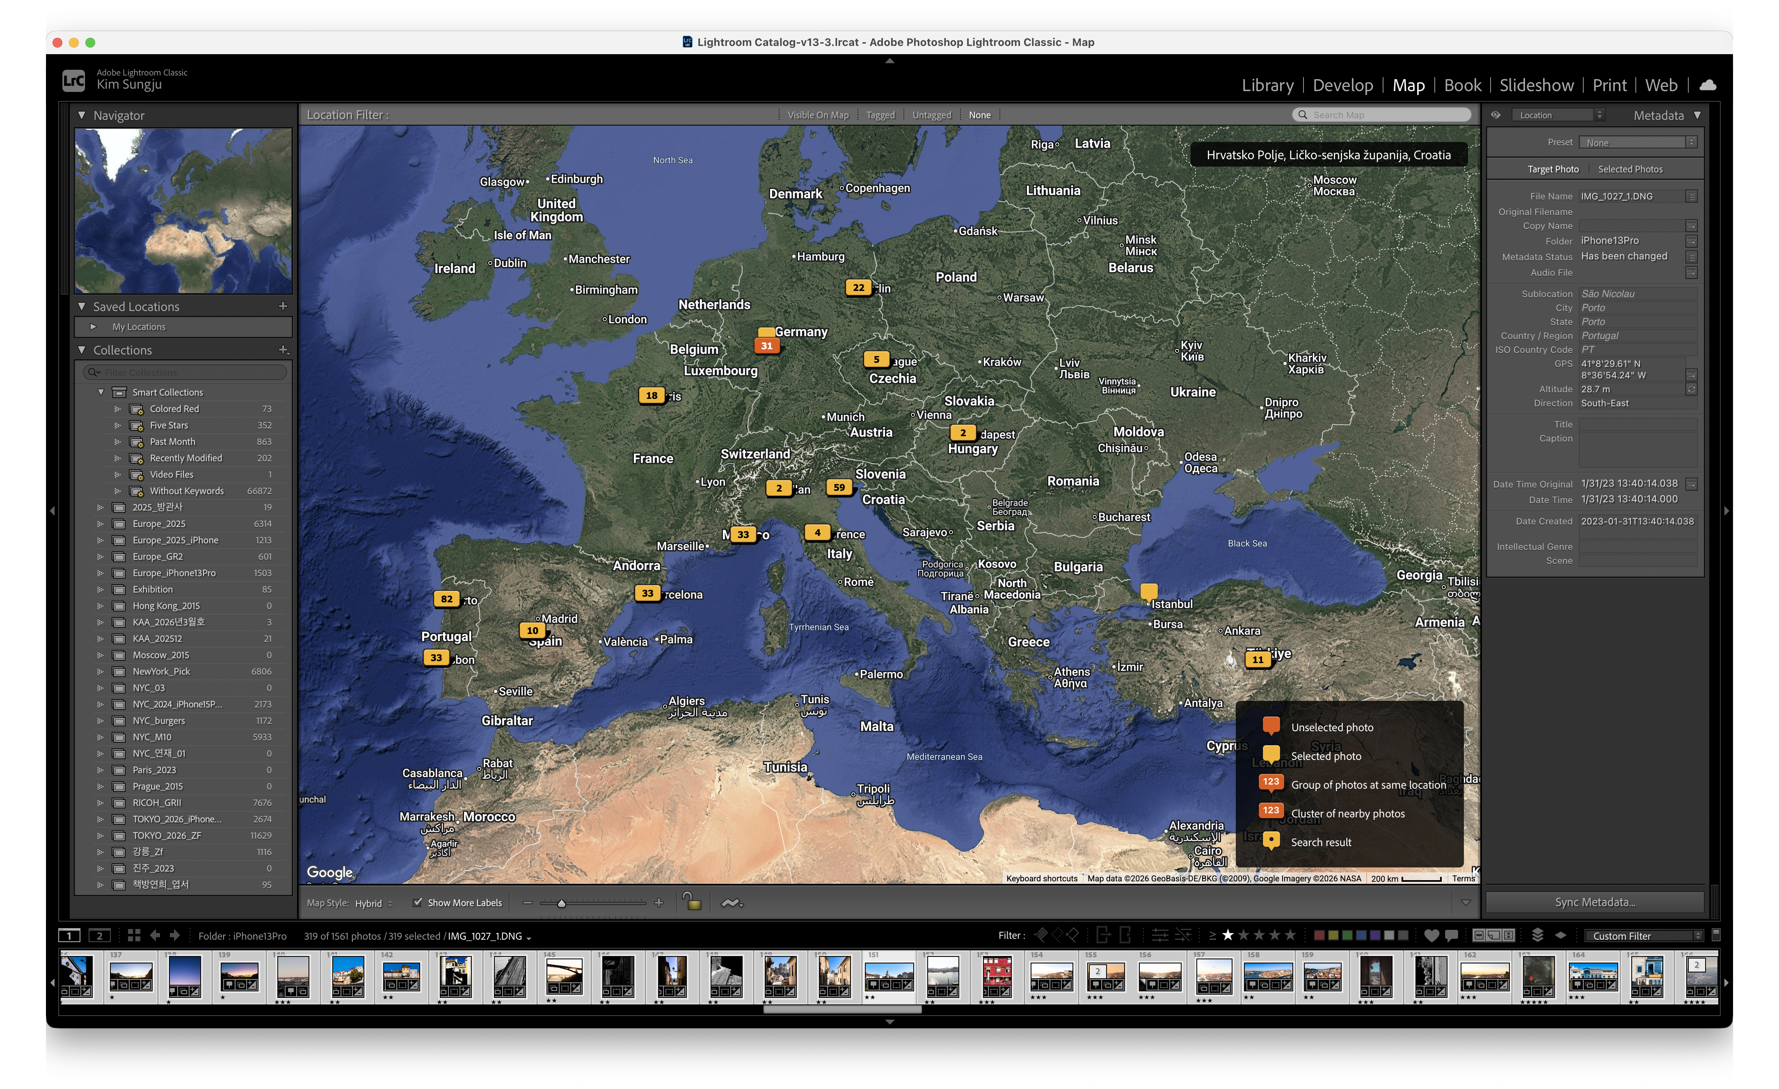Open the Print module
Screen dimensions: 1779x1089
point(1609,85)
